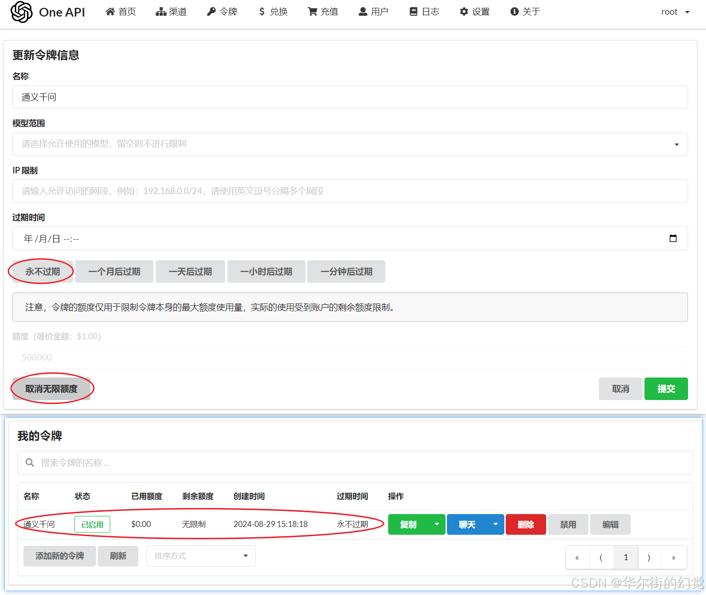Edit the token with 编辑
The image size is (706, 595).
click(610, 525)
